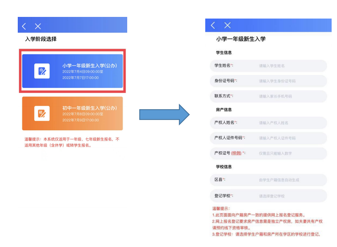This screenshot has width=337, height=247.
Task: Click tip 3 about 登记学校 selection
Action: [x=266, y=234]
